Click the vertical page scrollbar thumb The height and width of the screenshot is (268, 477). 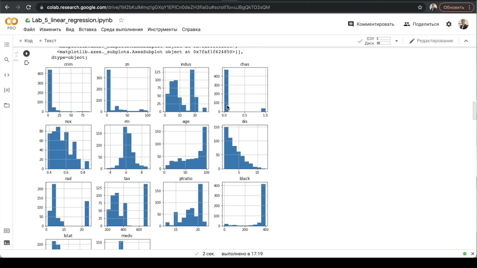(474, 111)
